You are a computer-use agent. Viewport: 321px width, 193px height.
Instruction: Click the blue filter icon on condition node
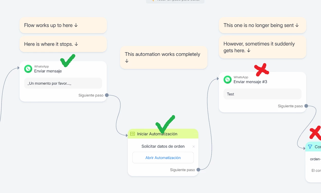310,147
